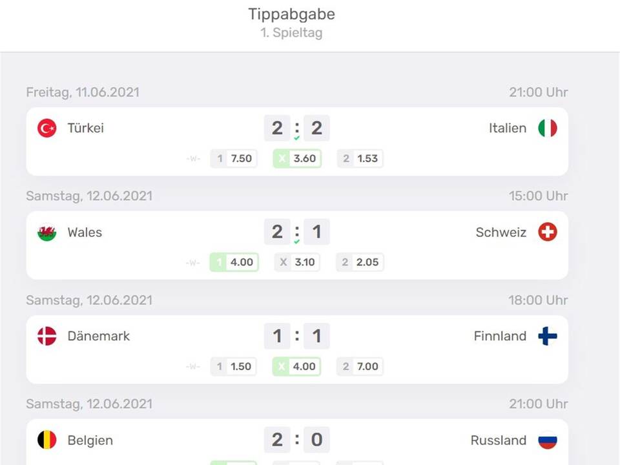620x465 pixels.
Task: Click the Belgien flag icon
Action: click(x=46, y=440)
